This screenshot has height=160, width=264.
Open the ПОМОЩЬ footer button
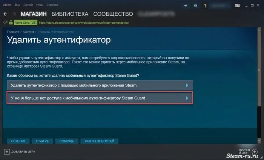coord(67,141)
